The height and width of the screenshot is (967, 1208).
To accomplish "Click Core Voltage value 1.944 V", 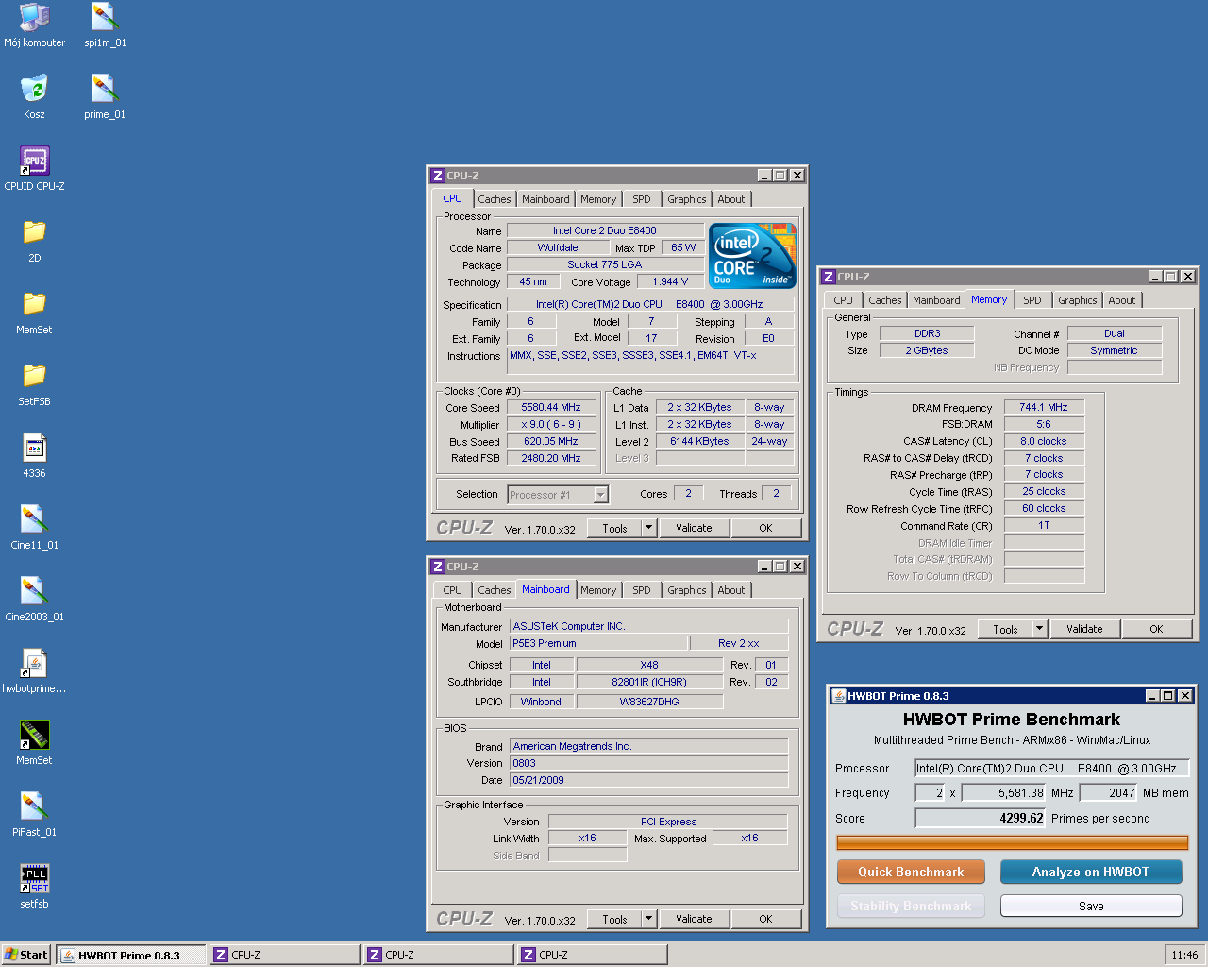I will pos(670,281).
